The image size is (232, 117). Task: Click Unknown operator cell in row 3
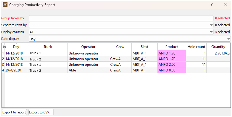88,65
